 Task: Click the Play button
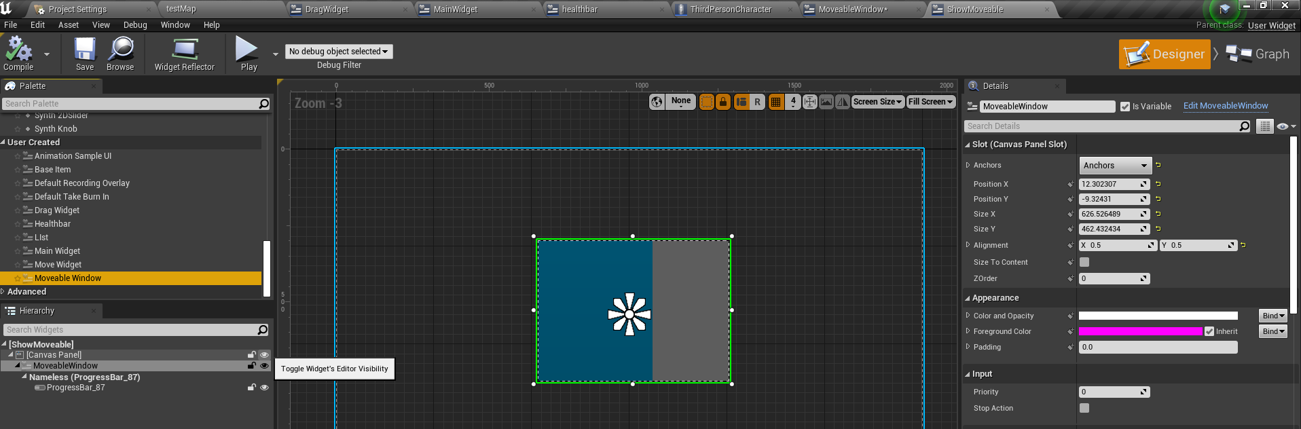click(x=247, y=53)
